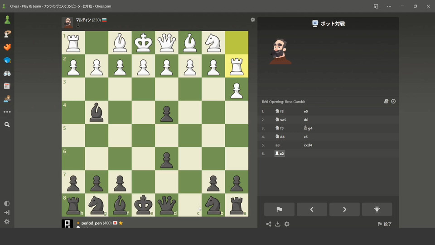Get a hint with the lightbulb button
435x245 pixels.
[x=377, y=210]
